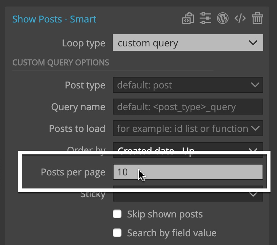This screenshot has width=277, height=245.
Task: Click the Posts to load chevron
Action: 255,128
